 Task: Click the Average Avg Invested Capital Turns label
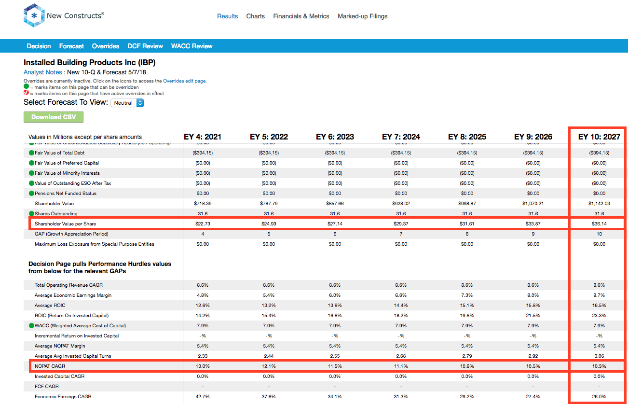73,356
